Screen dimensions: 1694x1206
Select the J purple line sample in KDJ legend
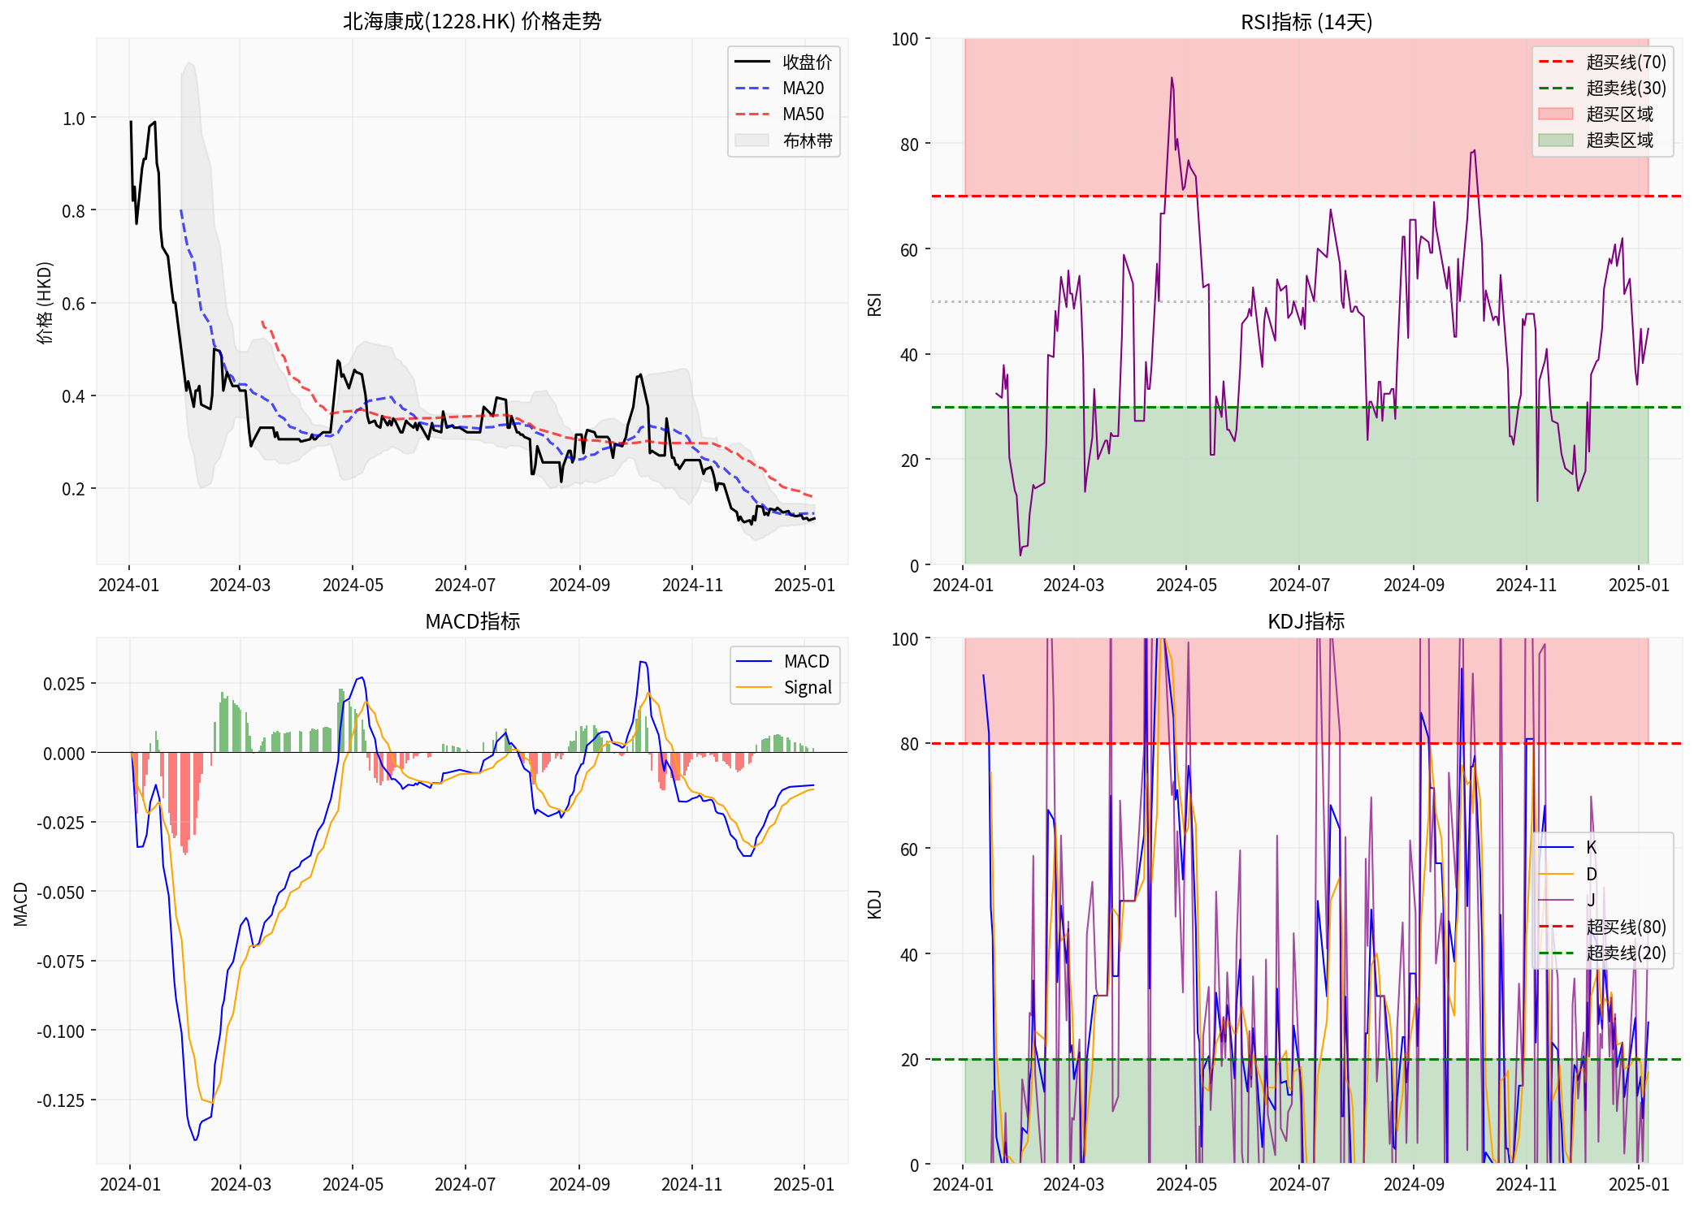pyautogui.click(x=1555, y=900)
